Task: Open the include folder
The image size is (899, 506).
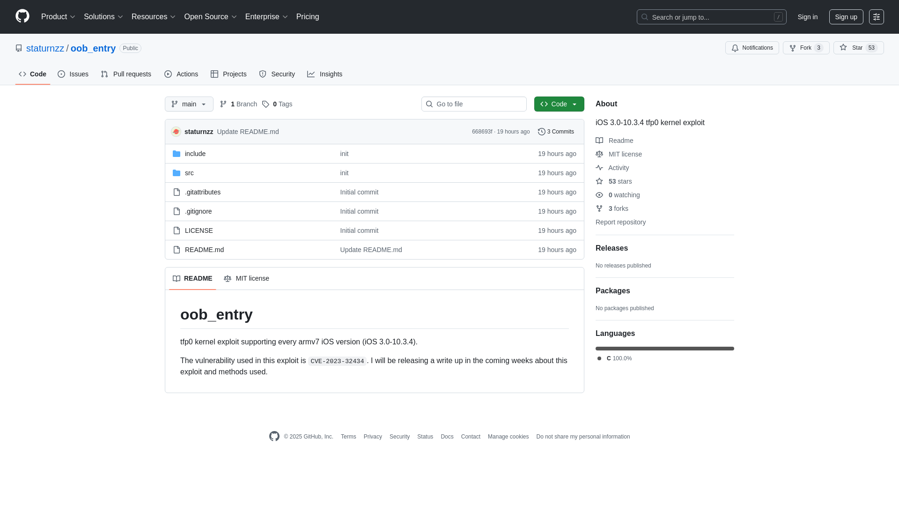Action: coord(195,154)
